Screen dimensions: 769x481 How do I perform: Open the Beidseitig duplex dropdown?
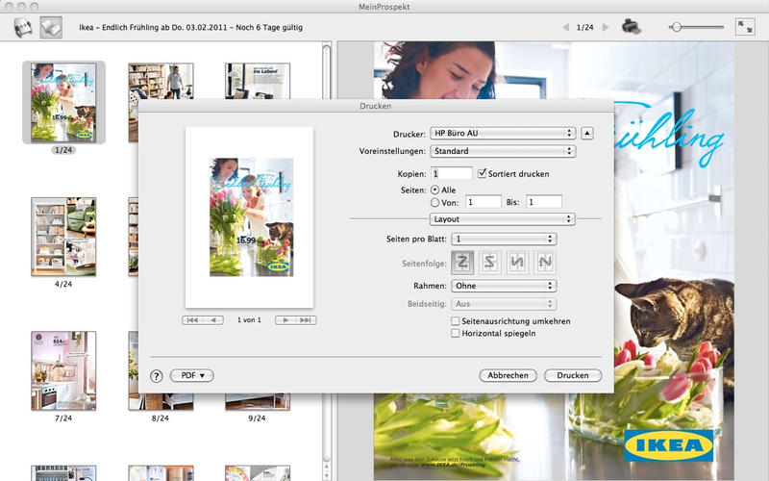[504, 304]
